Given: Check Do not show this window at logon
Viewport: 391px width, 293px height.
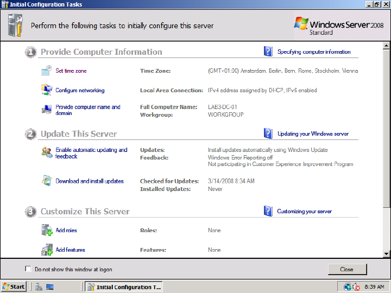Looking at the screenshot, I should (28, 269).
